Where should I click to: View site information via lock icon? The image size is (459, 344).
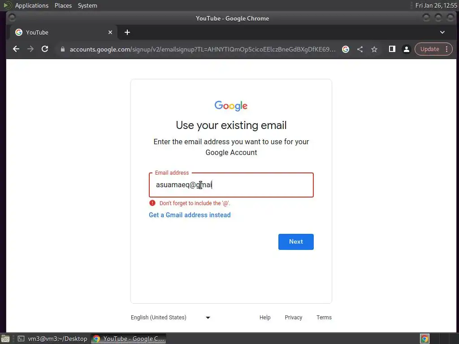[x=63, y=49]
